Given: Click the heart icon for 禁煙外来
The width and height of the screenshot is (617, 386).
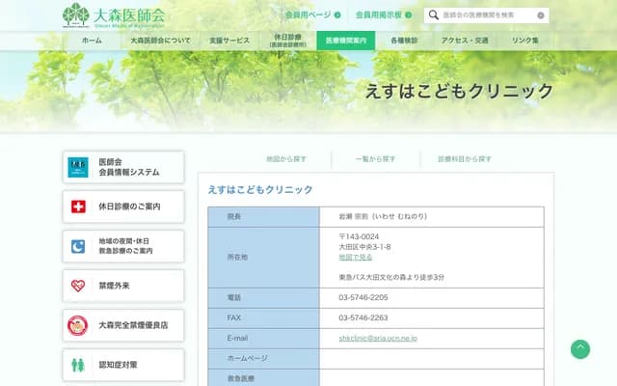Looking at the screenshot, I should (x=78, y=286).
